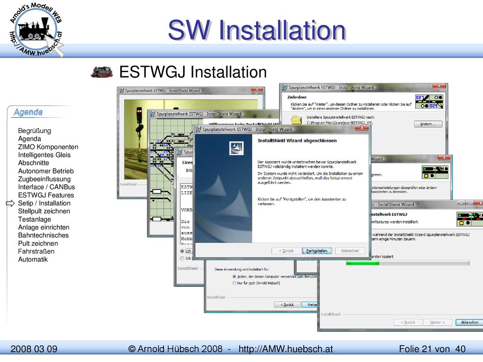
Task: Click the Fertigstellen button
Action: click(316, 251)
